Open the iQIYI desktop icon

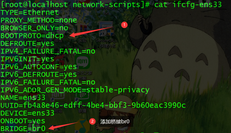[82, 62]
